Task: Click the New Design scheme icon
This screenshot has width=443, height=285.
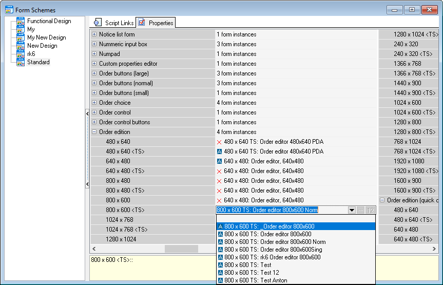Action: point(21,46)
